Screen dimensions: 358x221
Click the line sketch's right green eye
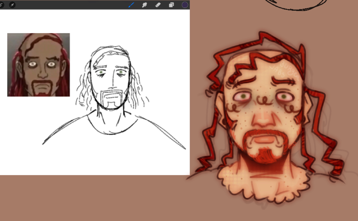coord(121,72)
